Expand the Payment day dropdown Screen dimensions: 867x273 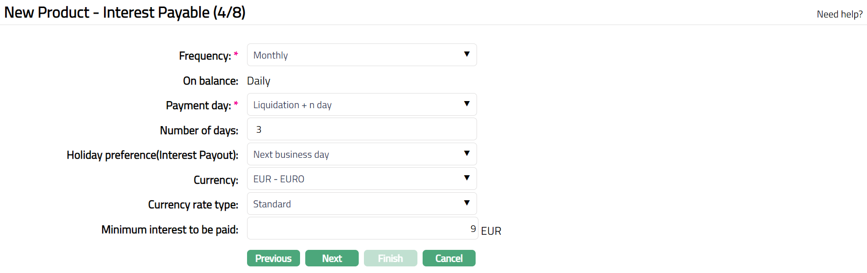click(362, 105)
